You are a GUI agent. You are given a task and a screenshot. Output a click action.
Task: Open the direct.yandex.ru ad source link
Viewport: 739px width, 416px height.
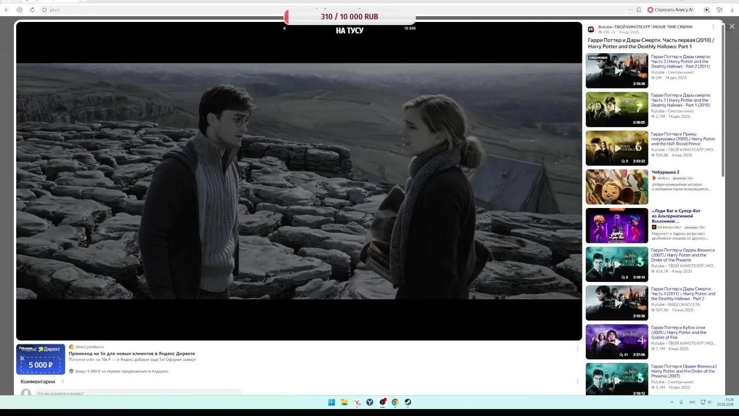point(89,347)
